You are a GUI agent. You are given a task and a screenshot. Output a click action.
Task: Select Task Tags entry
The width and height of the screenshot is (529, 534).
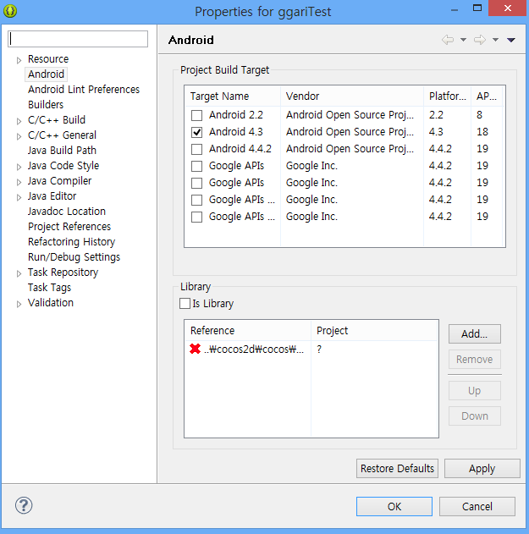click(x=49, y=288)
